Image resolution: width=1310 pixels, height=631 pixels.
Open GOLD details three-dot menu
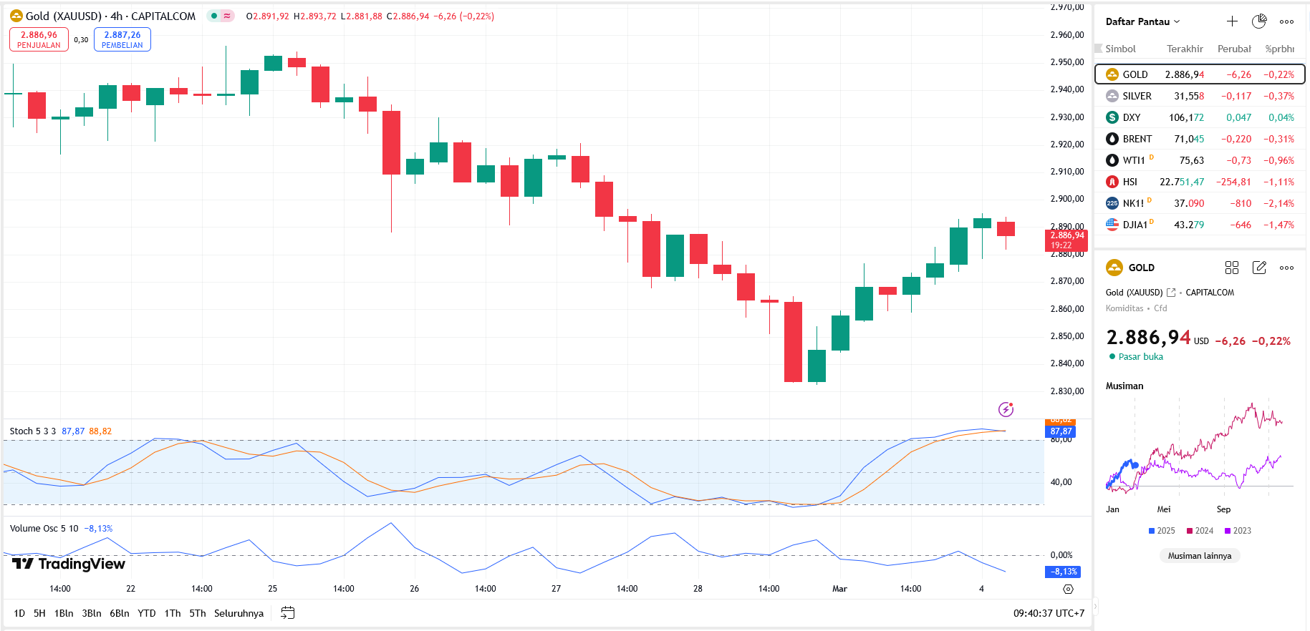[1286, 268]
